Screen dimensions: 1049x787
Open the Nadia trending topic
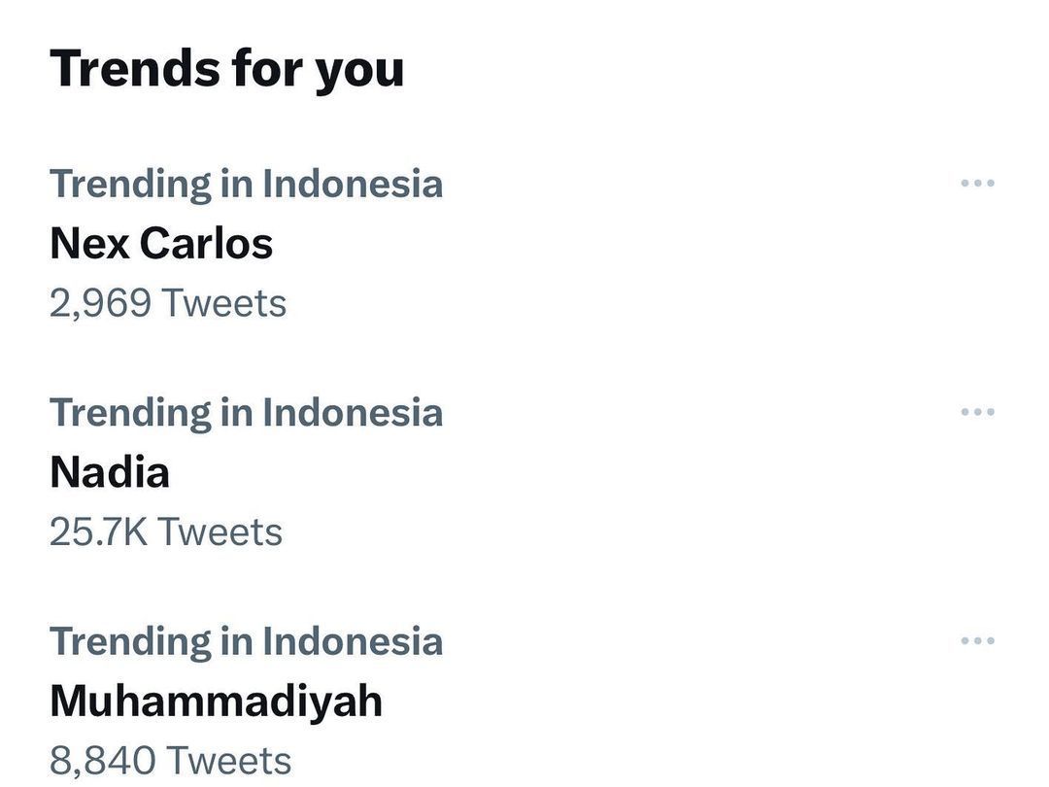point(110,472)
